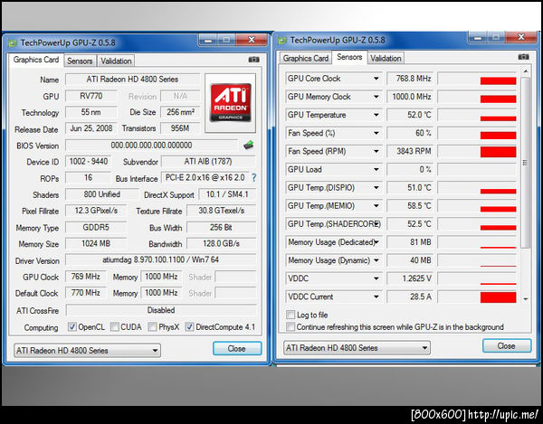This screenshot has height=424, width=543.
Task: Open the GPU Load sensor dropdown
Action: (376, 169)
